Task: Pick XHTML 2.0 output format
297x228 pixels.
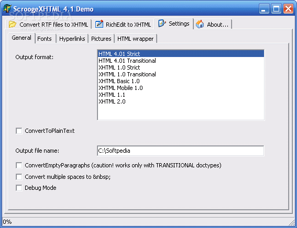Action: (x=181, y=101)
